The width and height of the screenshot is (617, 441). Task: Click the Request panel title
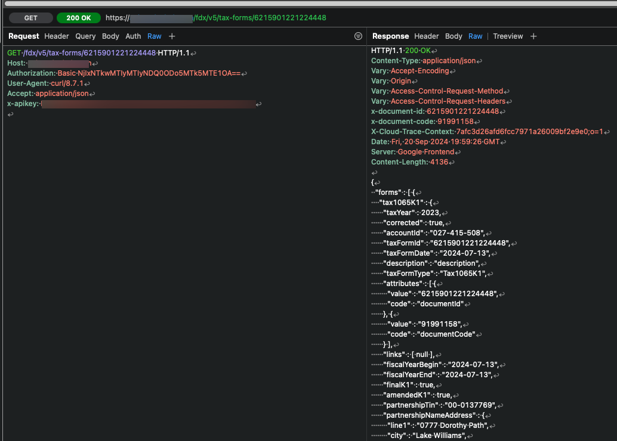(x=24, y=36)
